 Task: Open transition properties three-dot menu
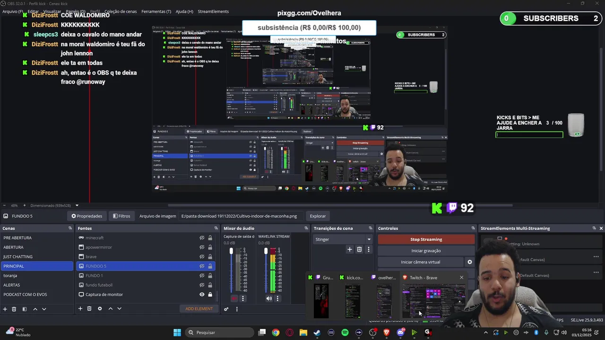[x=369, y=249]
